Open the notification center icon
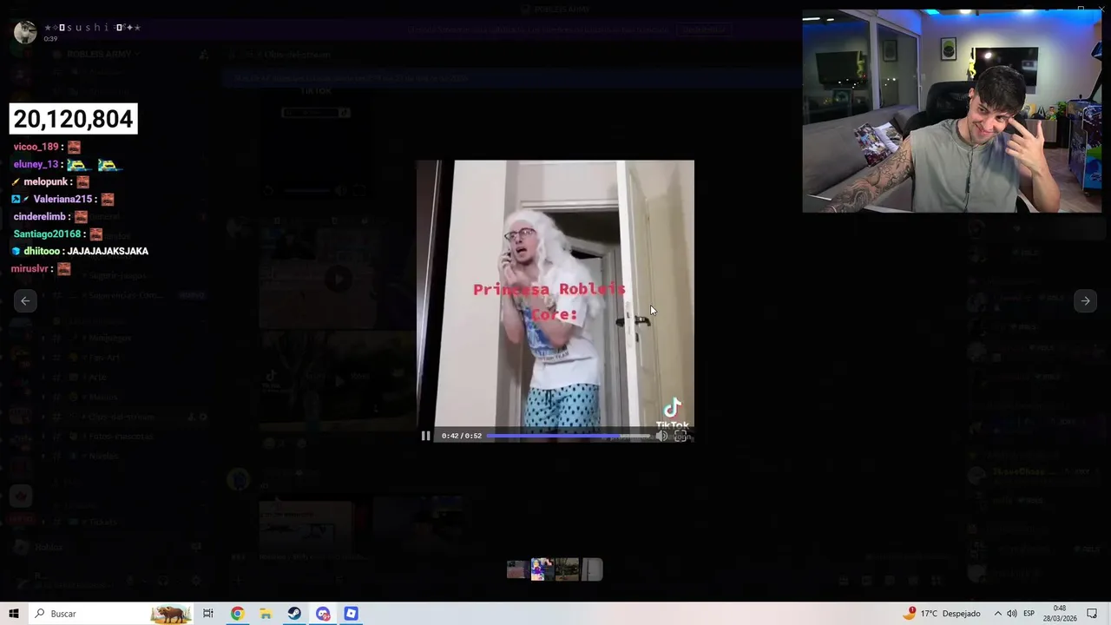 pos(1093,614)
